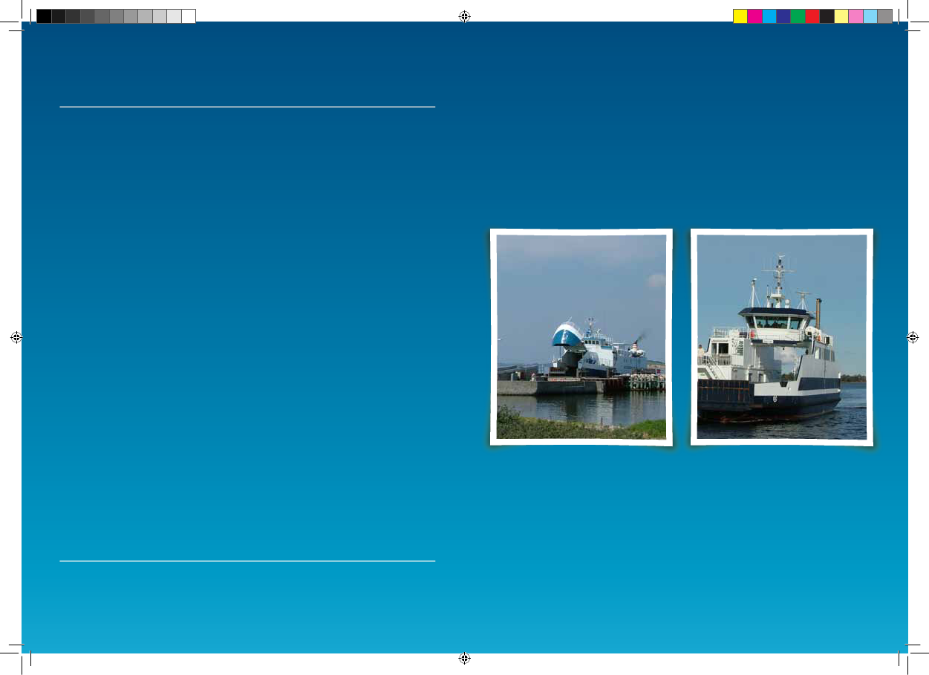Select the light pink color swatch

pos(855,16)
